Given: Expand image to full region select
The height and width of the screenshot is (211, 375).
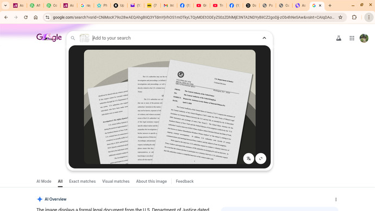Looking at the screenshot, I should click(261, 159).
